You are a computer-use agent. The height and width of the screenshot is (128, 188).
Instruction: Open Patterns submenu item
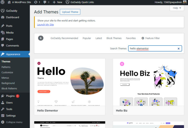(6, 67)
